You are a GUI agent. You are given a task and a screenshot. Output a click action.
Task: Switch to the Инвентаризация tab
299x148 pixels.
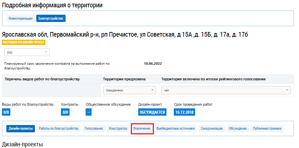click(20, 18)
